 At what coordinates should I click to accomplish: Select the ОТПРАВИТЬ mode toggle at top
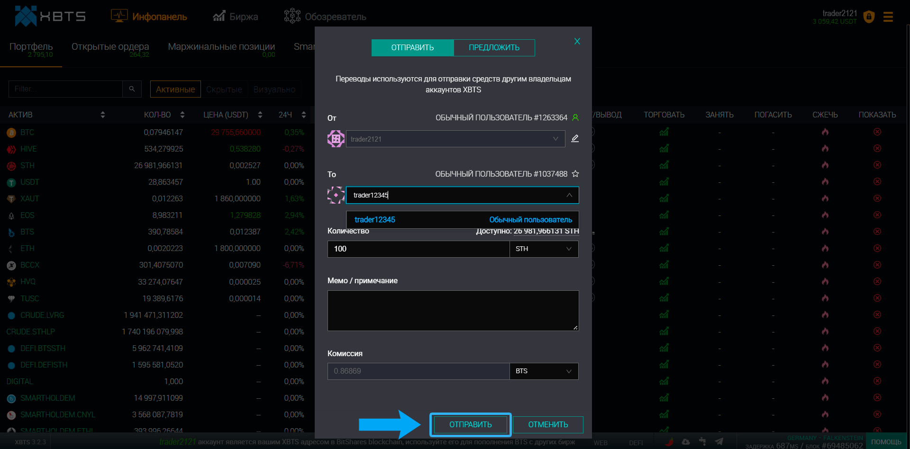coord(412,48)
